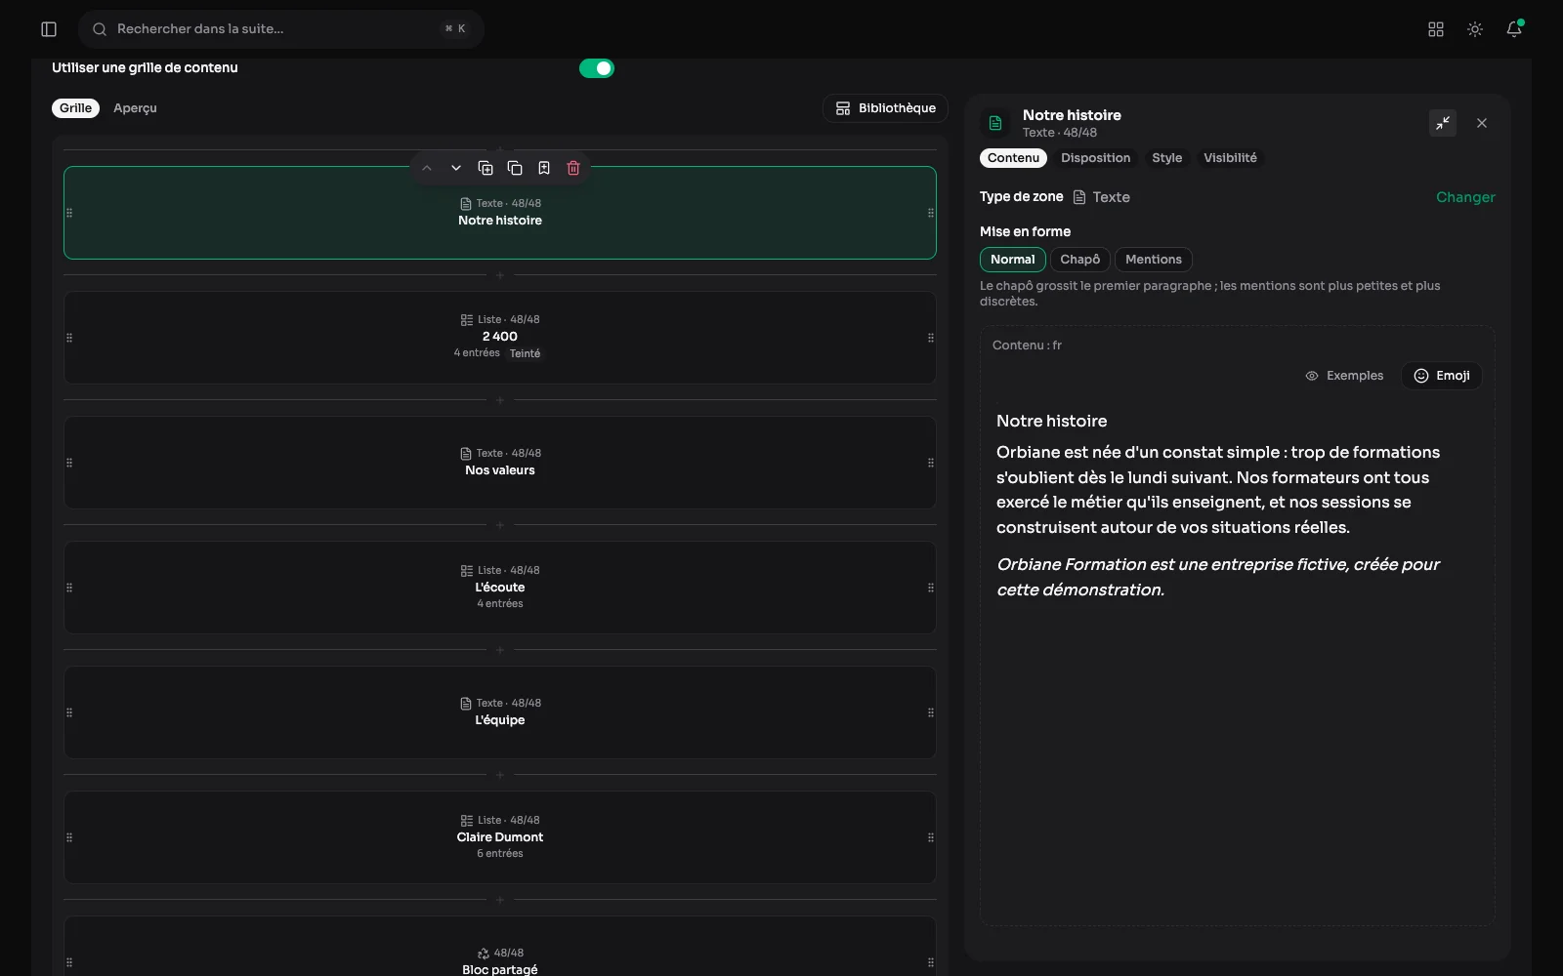Duplicate block with plus-copy icon

(486, 168)
